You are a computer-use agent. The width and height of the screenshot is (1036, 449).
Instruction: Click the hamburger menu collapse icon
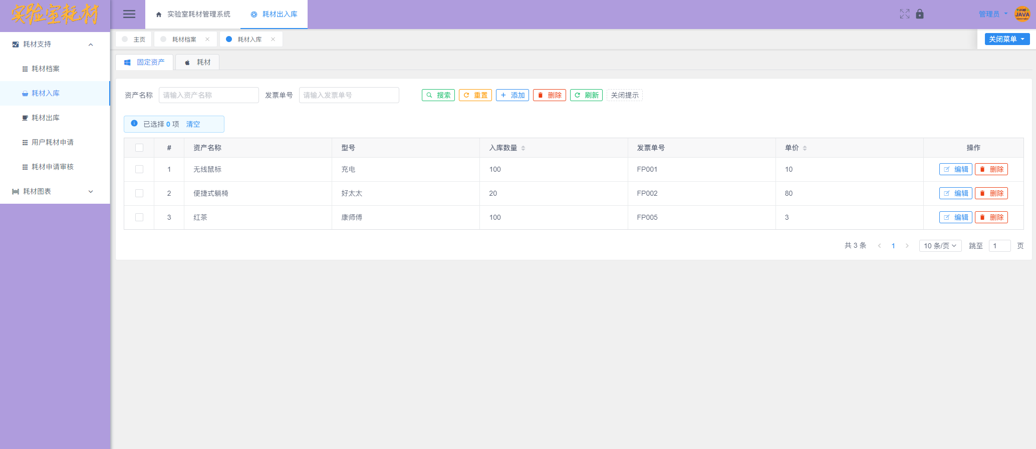tap(129, 14)
